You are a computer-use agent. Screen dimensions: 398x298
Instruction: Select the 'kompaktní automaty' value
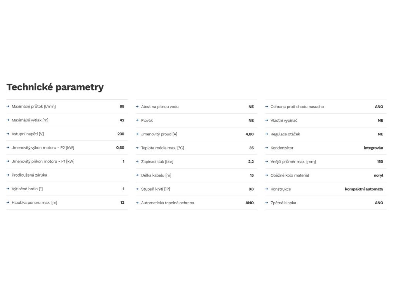point(364,189)
